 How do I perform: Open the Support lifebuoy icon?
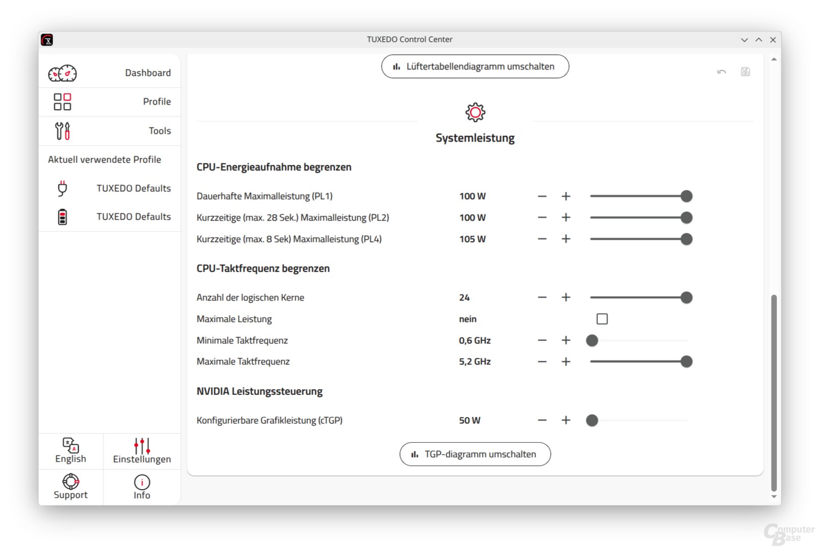point(70,481)
